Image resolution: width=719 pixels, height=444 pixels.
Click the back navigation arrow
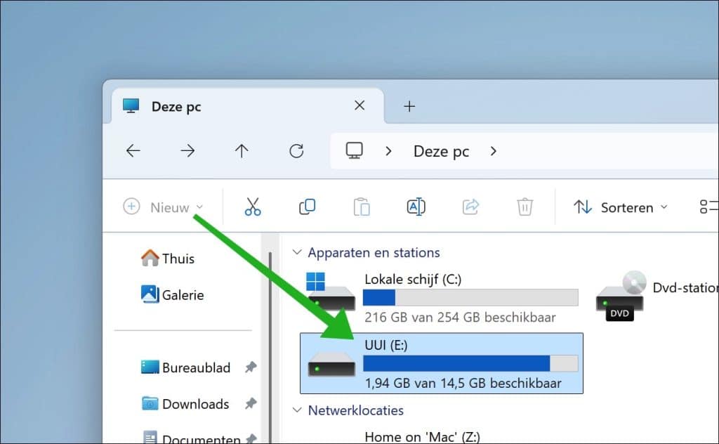[x=133, y=150]
